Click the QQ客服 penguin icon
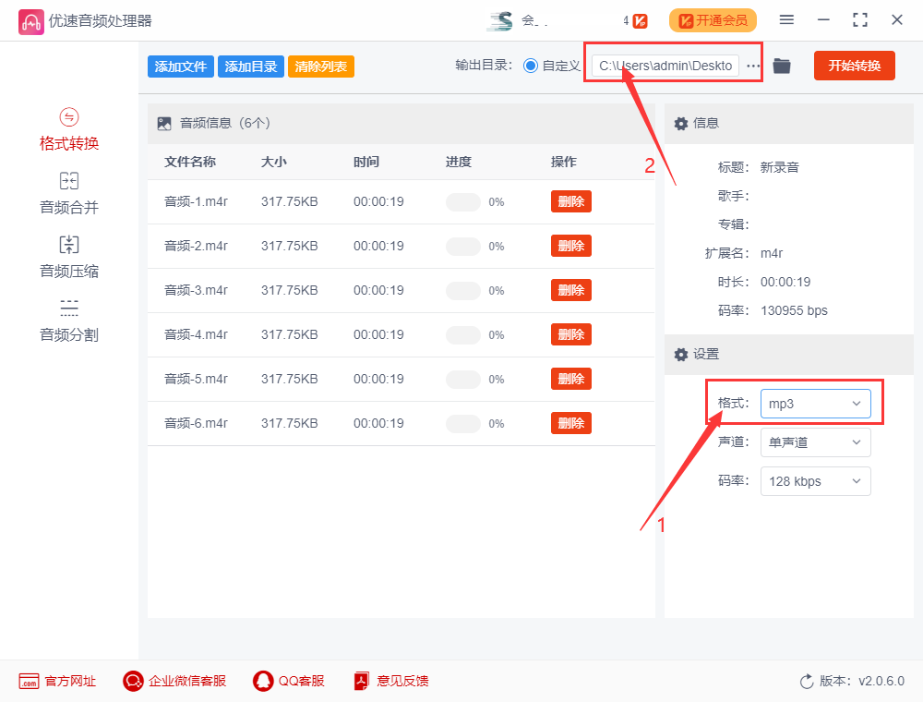 pyautogui.click(x=263, y=682)
